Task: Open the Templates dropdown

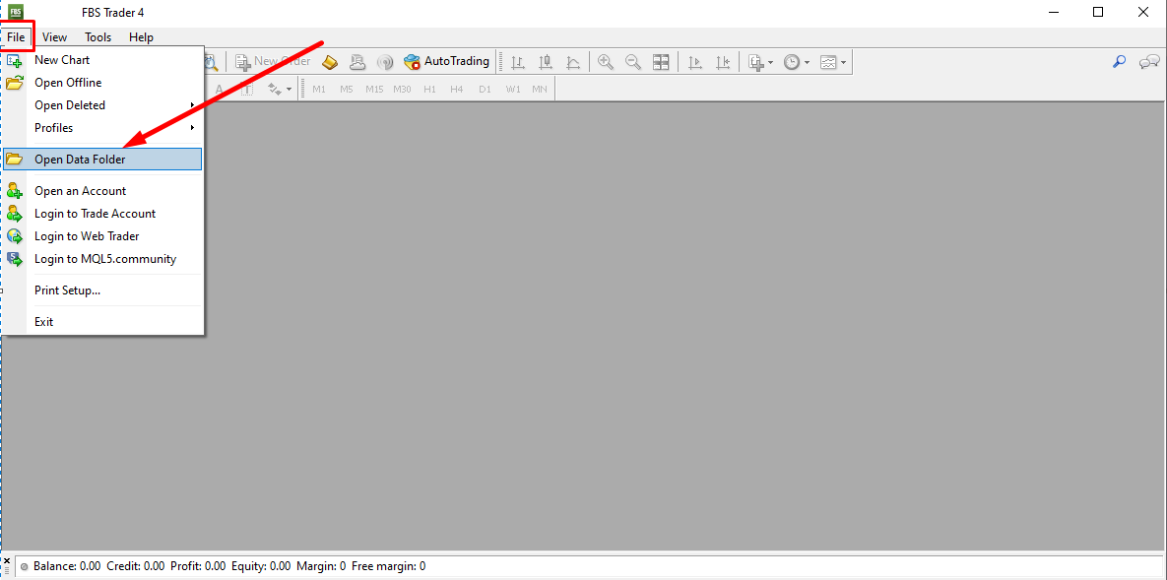Action: (833, 63)
